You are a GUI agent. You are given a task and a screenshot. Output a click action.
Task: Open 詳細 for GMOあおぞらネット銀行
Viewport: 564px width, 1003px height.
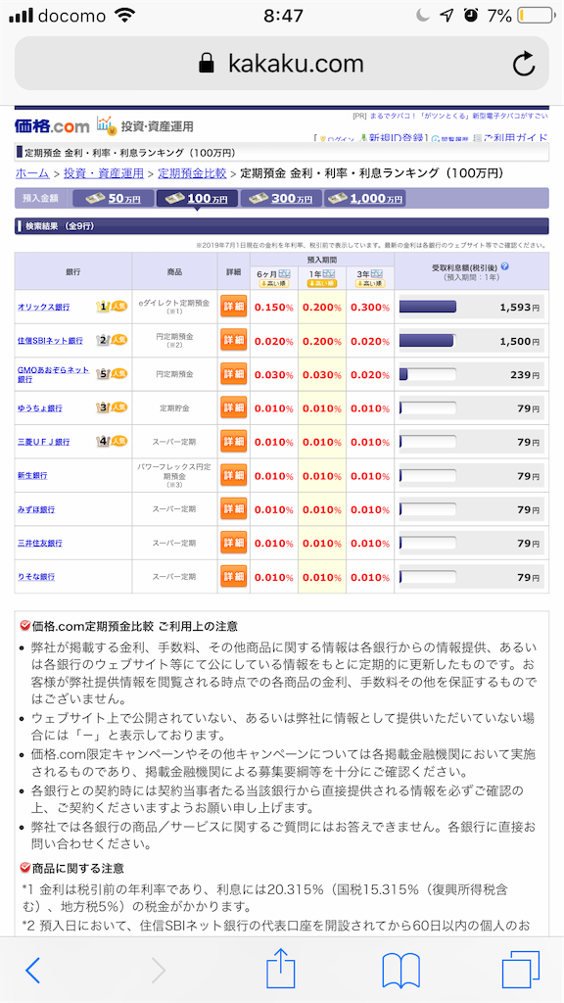pyautogui.click(x=233, y=374)
